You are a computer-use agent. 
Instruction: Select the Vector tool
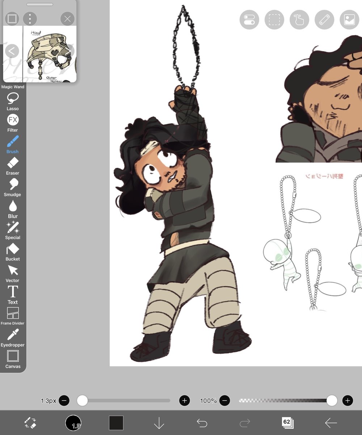click(x=13, y=273)
